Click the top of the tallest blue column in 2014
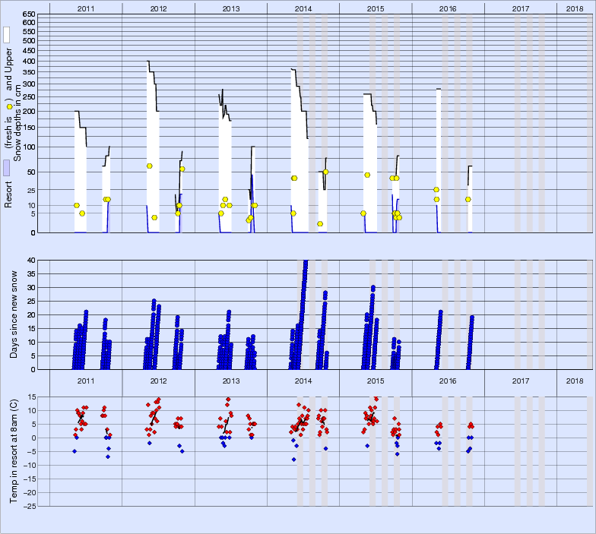The width and height of the screenshot is (596, 534). tap(305, 262)
